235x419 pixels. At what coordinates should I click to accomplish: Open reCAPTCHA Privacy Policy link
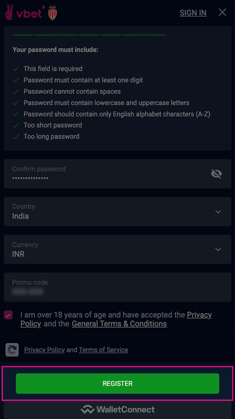coord(44,350)
